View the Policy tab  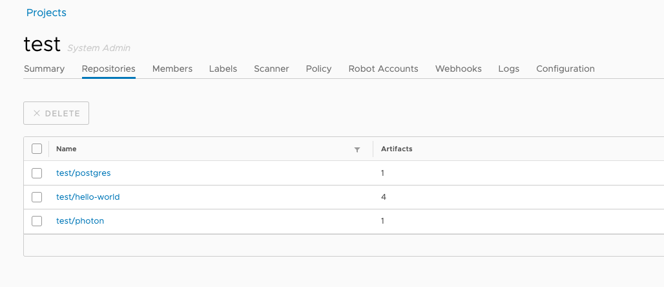[x=318, y=69]
